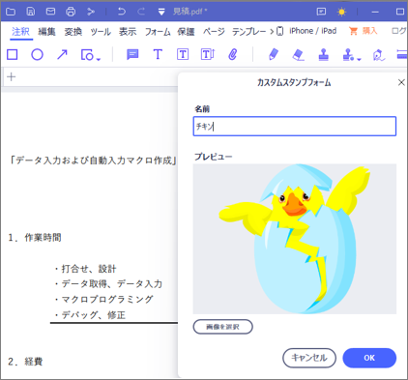The image size is (408, 380).
Task: Print the document via printer icon
Action: click(71, 12)
